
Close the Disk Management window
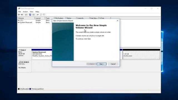[x=158, y=9]
